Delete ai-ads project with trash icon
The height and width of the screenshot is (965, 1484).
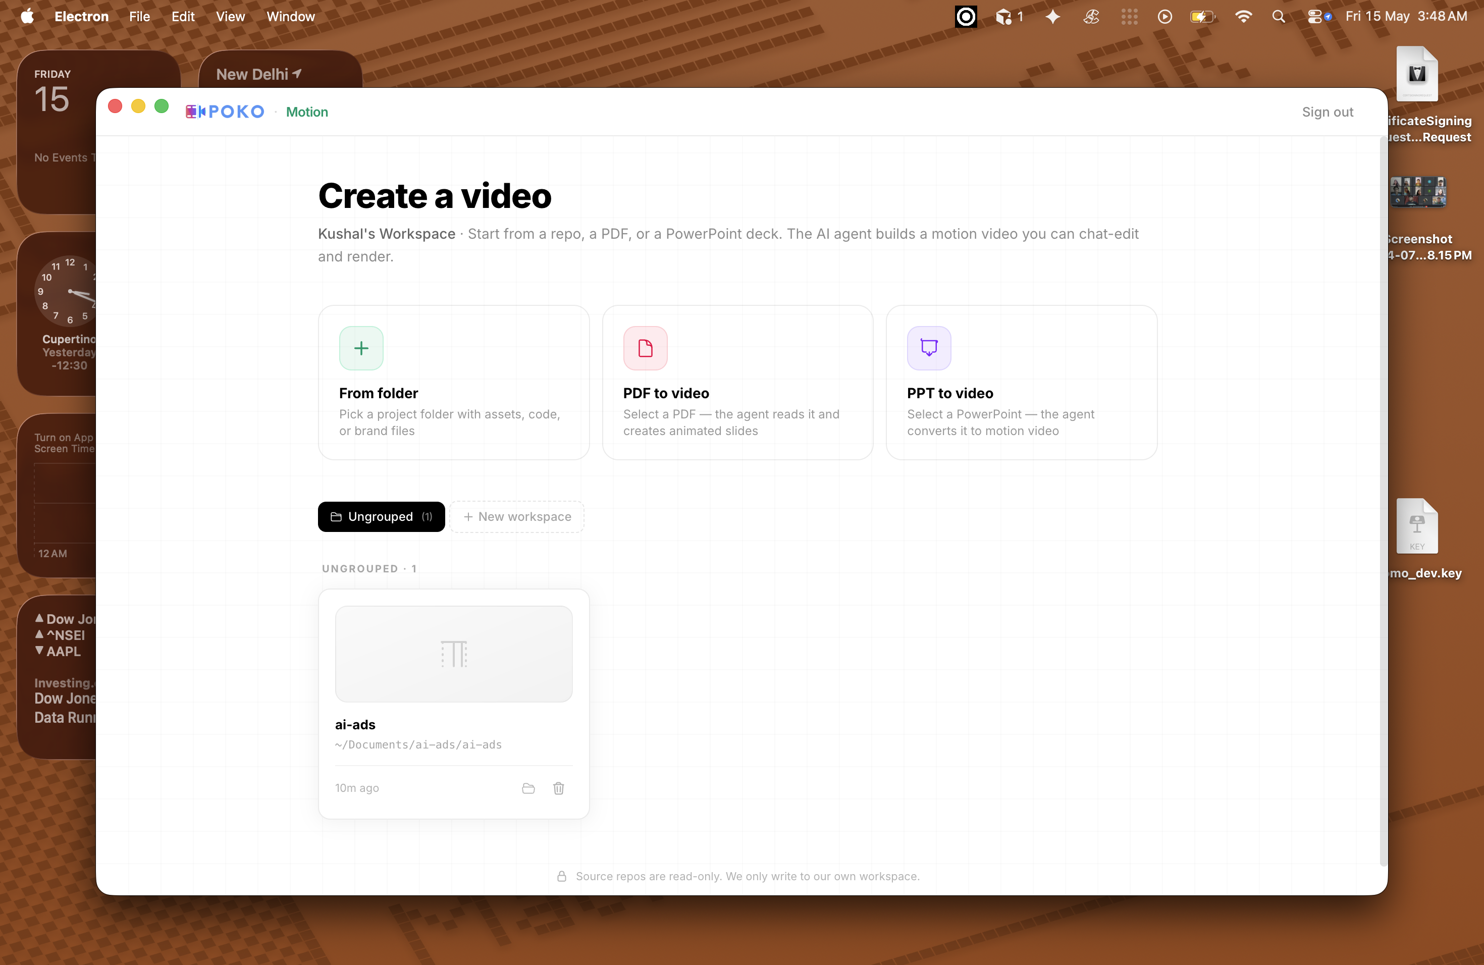559,788
